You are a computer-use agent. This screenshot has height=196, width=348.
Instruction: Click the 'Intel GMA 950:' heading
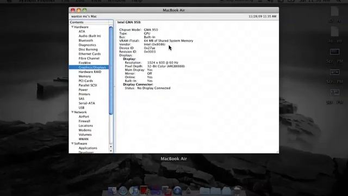coord(129,22)
